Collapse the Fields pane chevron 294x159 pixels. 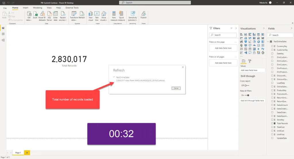(292, 28)
